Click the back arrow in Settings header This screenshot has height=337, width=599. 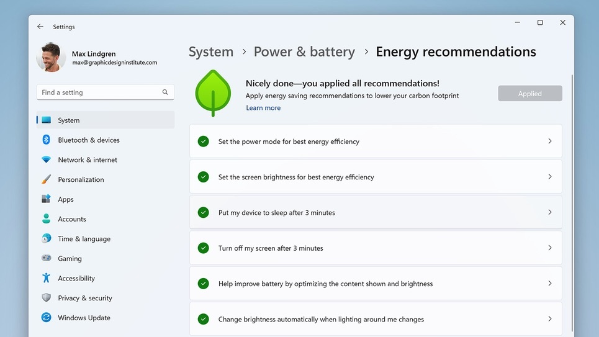coord(40,27)
